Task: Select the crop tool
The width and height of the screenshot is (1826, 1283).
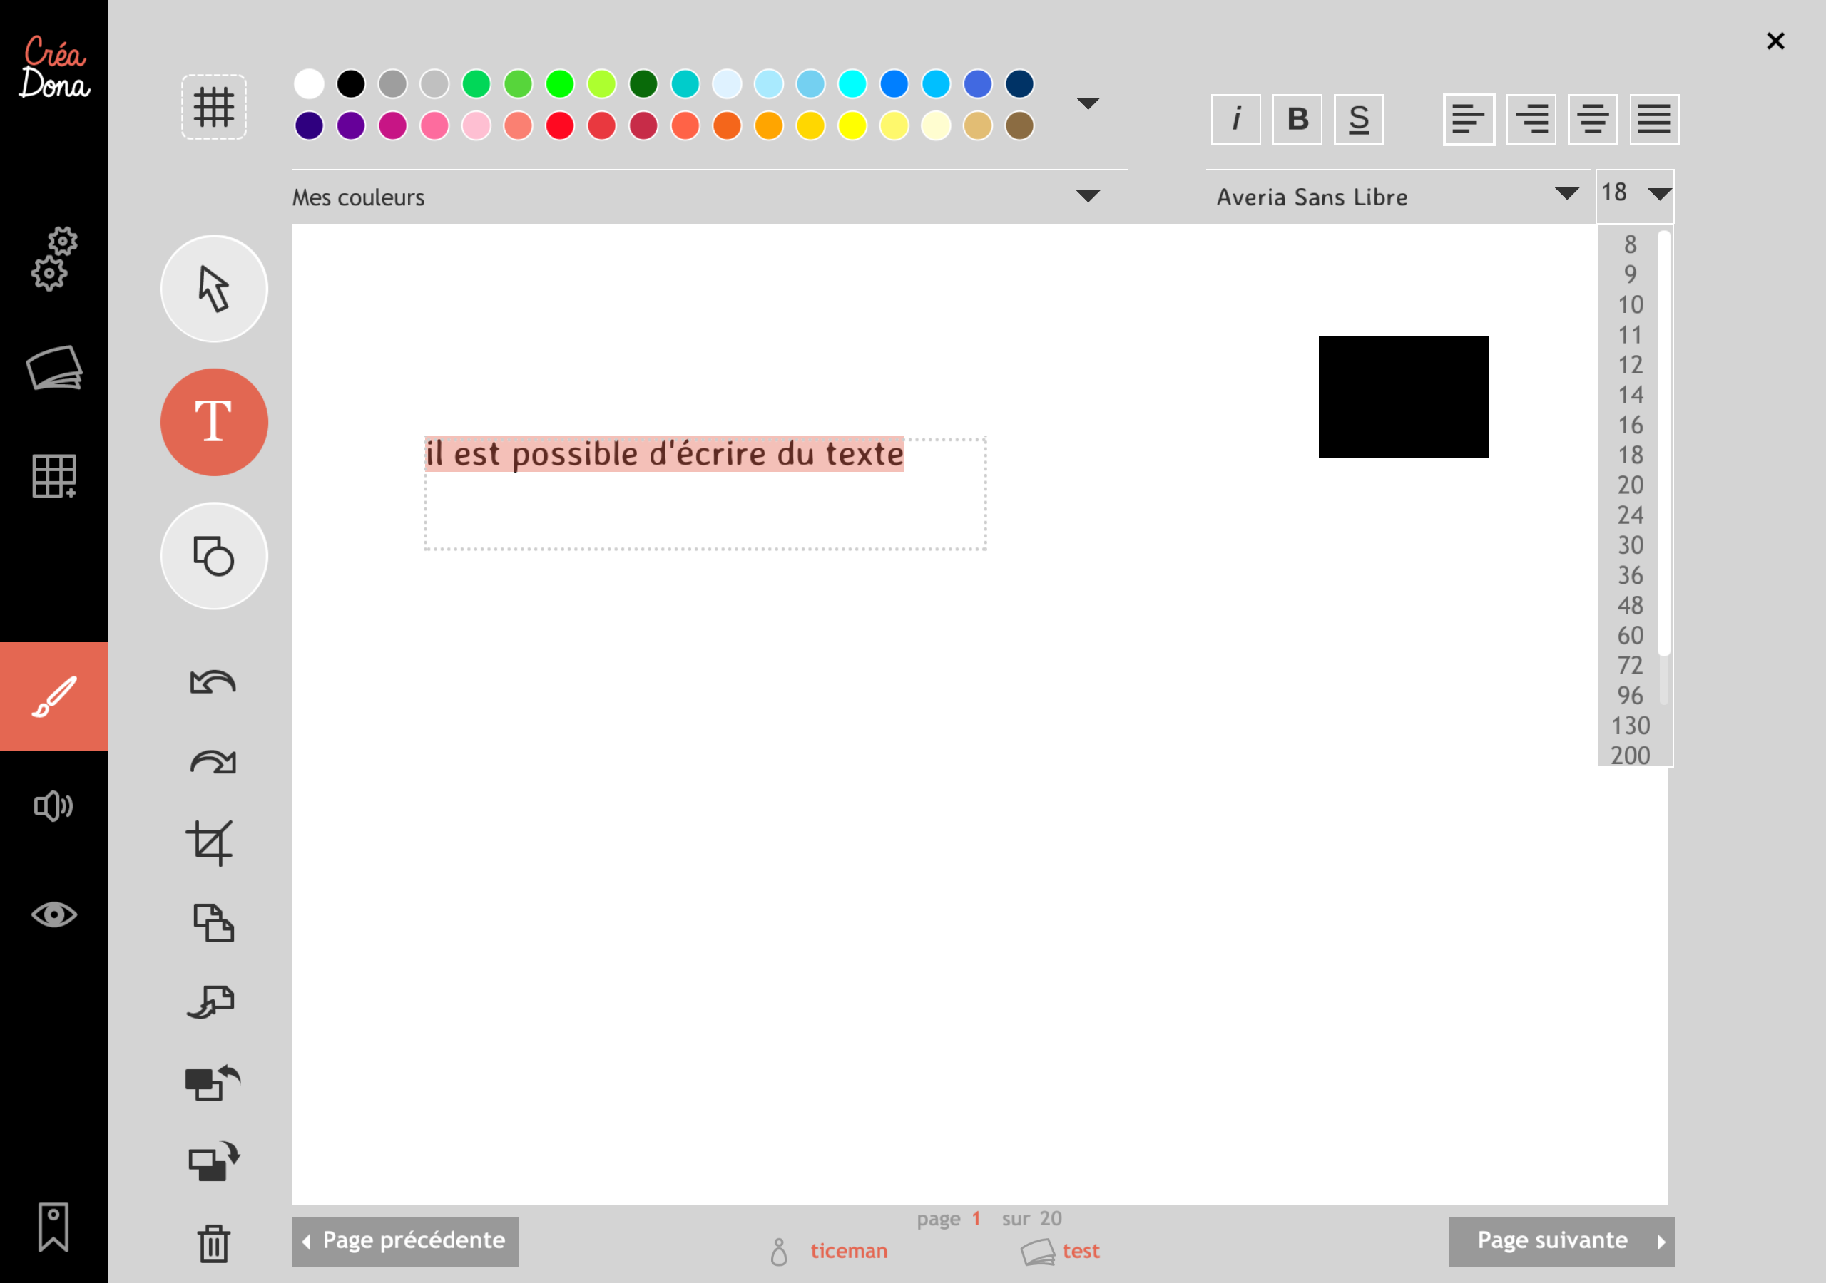Action: tap(210, 843)
